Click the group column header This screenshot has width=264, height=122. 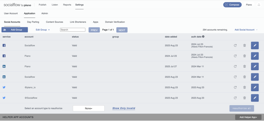pos(115,37)
